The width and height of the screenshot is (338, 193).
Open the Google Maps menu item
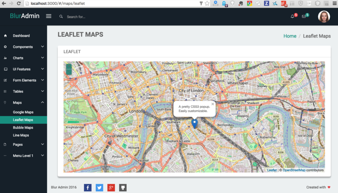click(x=23, y=112)
